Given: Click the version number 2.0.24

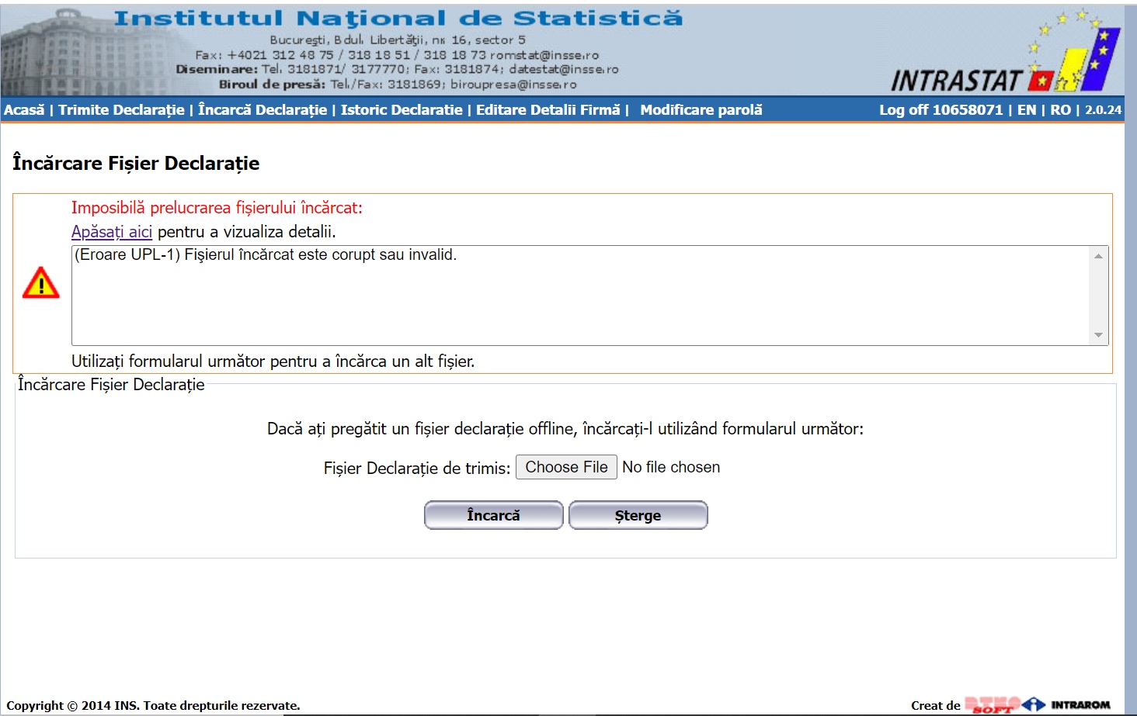Looking at the screenshot, I should pyautogui.click(x=1103, y=109).
